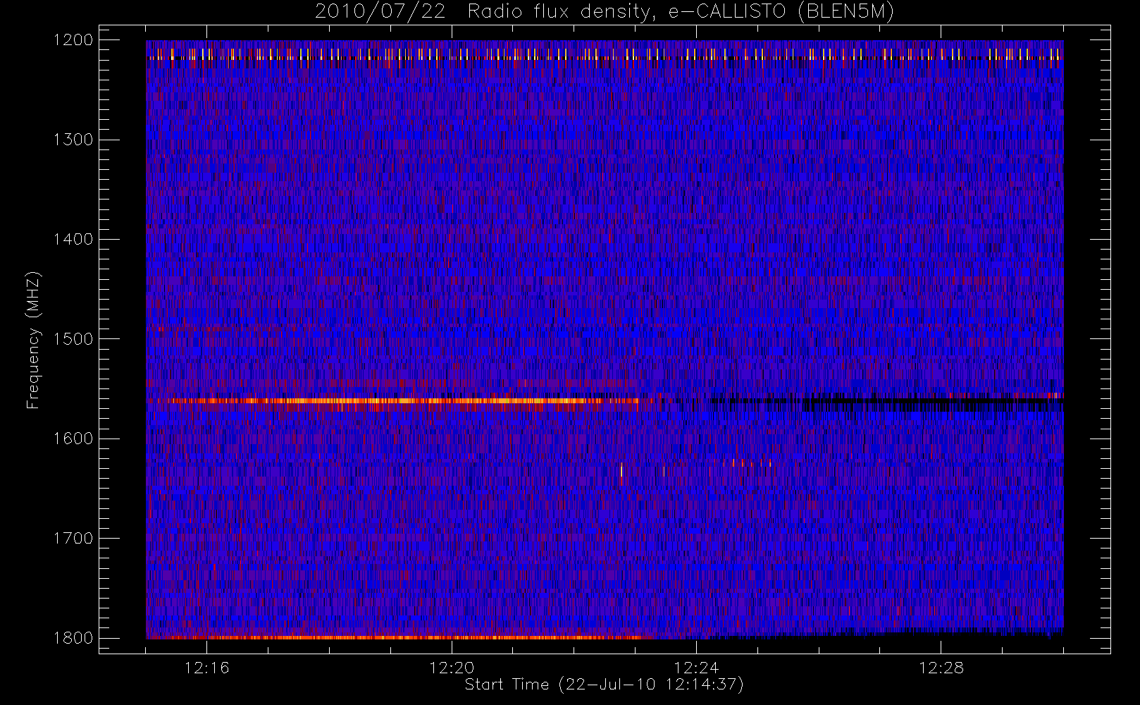Click the 'Frequency (MHz)' axis label
The height and width of the screenshot is (705, 1140).
[x=33, y=340]
